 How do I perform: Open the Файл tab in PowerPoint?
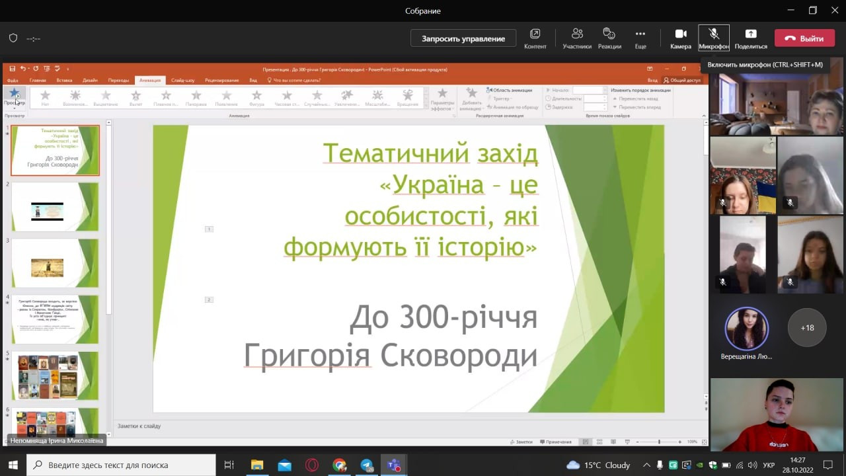[13, 80]
